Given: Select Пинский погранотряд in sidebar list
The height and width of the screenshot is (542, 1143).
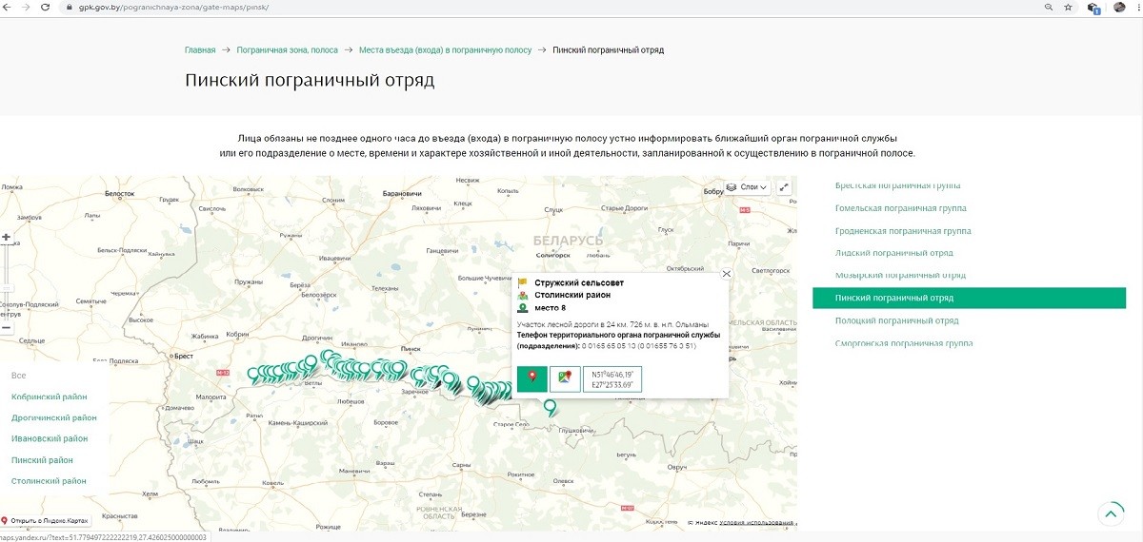Looking at the screenshot, I should (893, 298).
